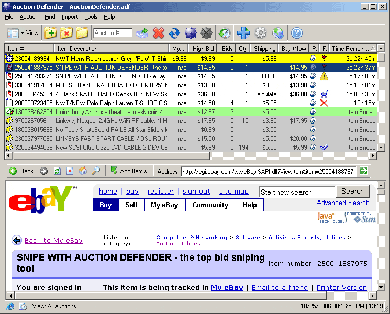Click the gray gear settings toolbar icon
The width and height of the screenshot is (390, 314).
pos(260,33)
